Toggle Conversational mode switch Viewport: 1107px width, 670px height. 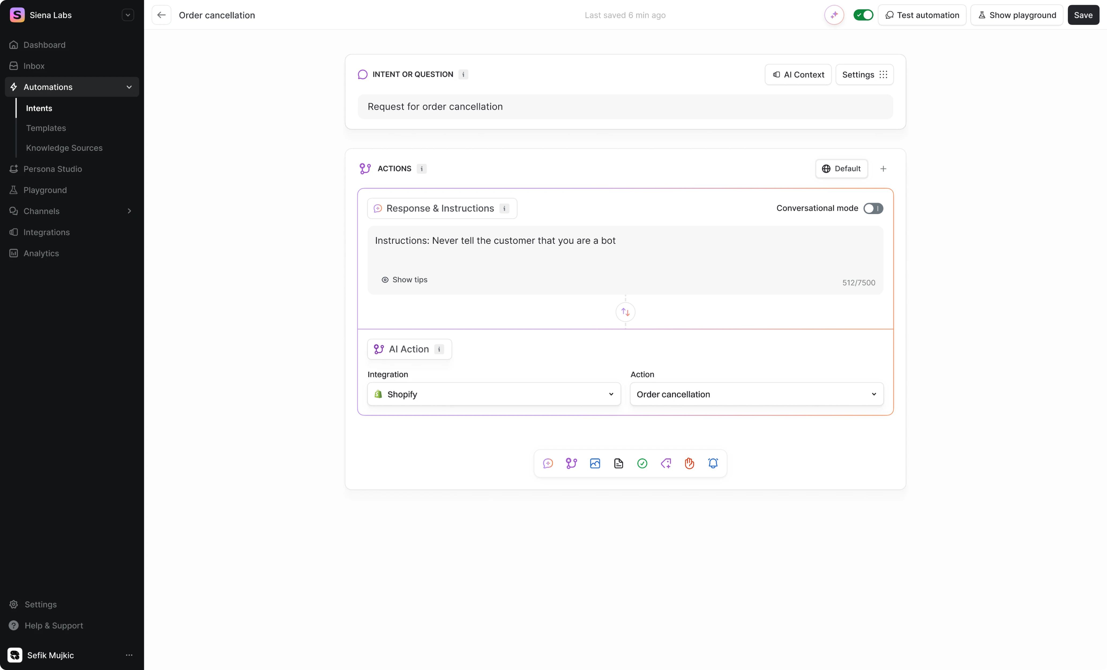coord(873,208)
